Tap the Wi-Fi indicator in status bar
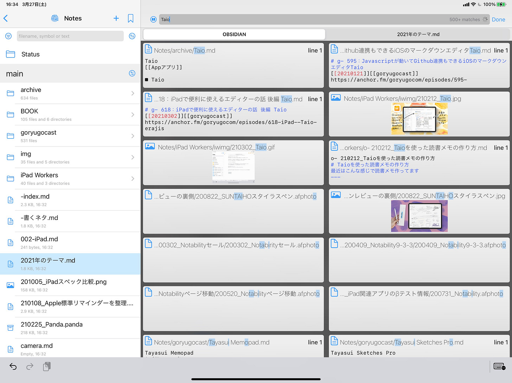The width and height of the screenshot is (512, 383). click(x=473, y=4)
